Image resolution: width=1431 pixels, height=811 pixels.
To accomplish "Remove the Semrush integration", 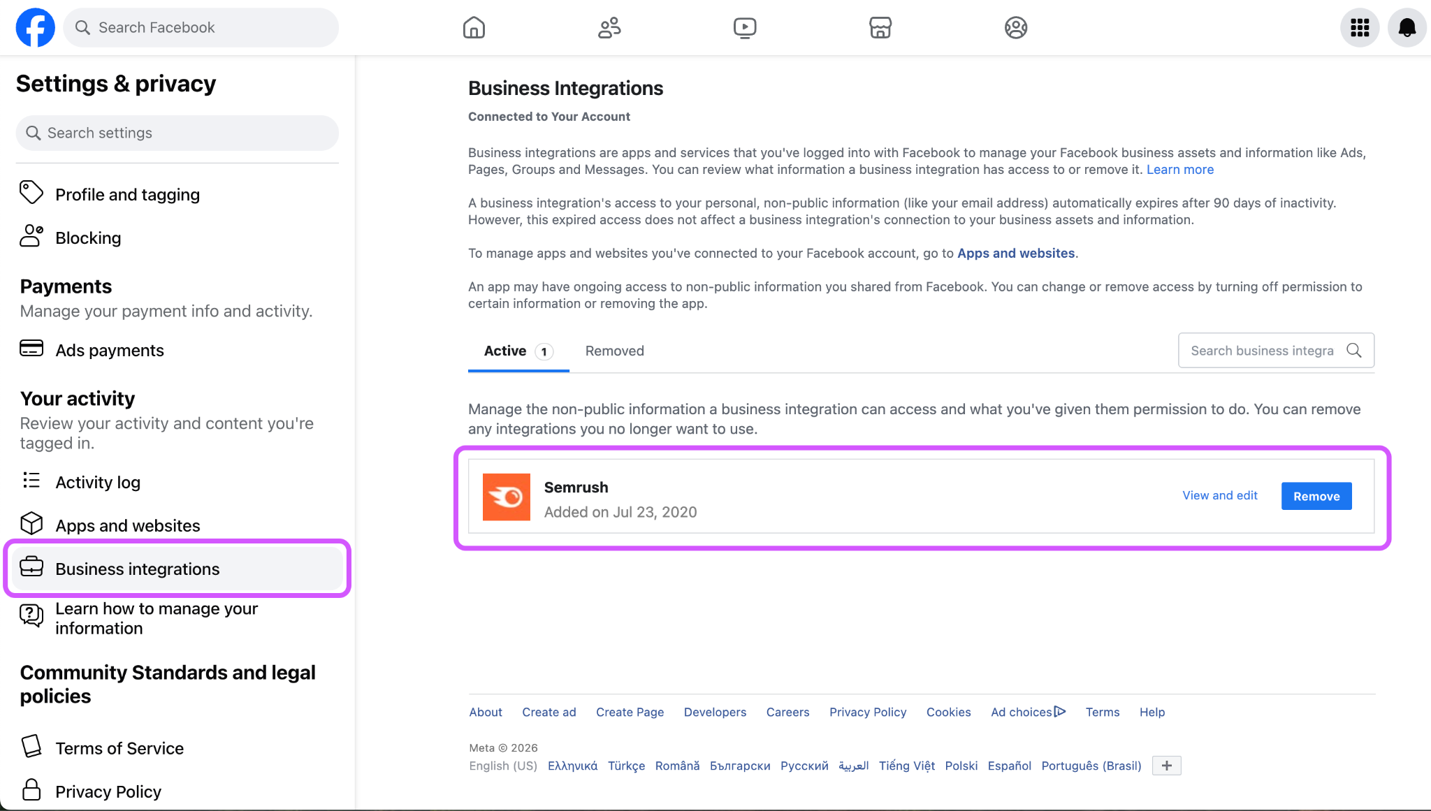I will [1316, 495].
